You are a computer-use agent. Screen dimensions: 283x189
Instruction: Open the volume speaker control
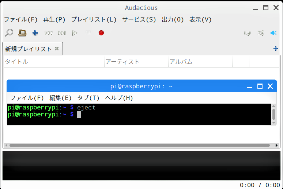[273, 33]
